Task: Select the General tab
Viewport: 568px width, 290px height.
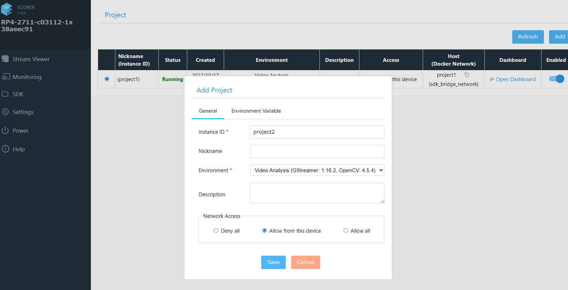Action: pos(208,111)
